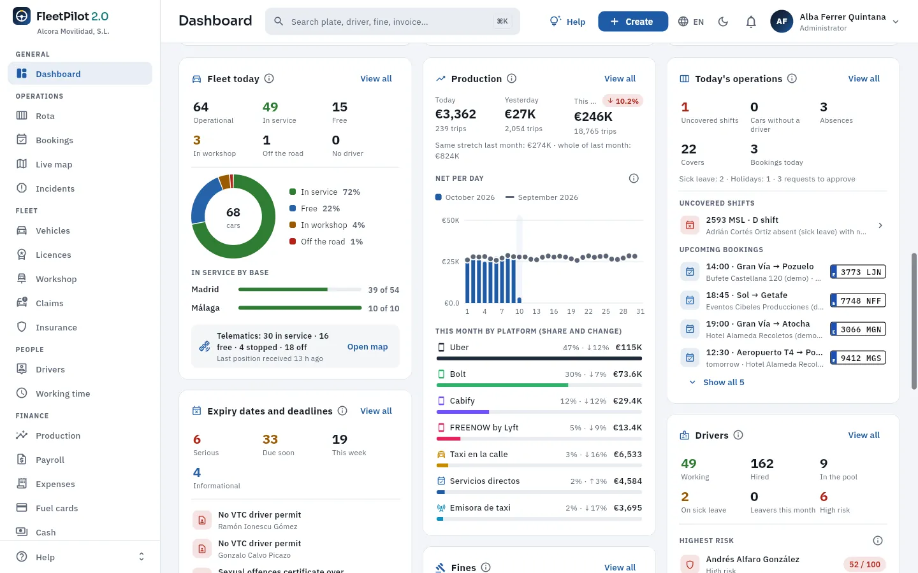Screen dimensions: 918x573
Task: Toggle September 2026 legend series
Action: tap(542, 197)
